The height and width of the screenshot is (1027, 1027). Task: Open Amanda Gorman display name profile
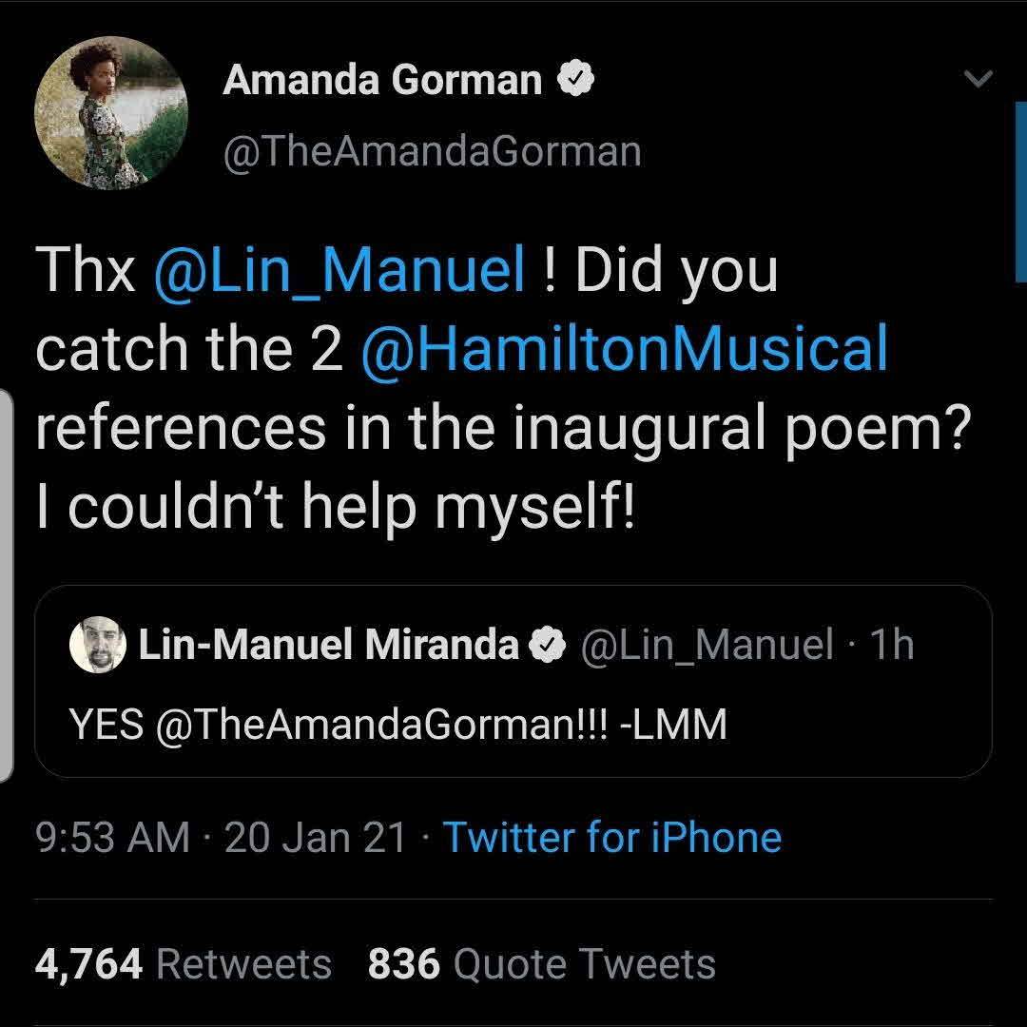point(381,81)
